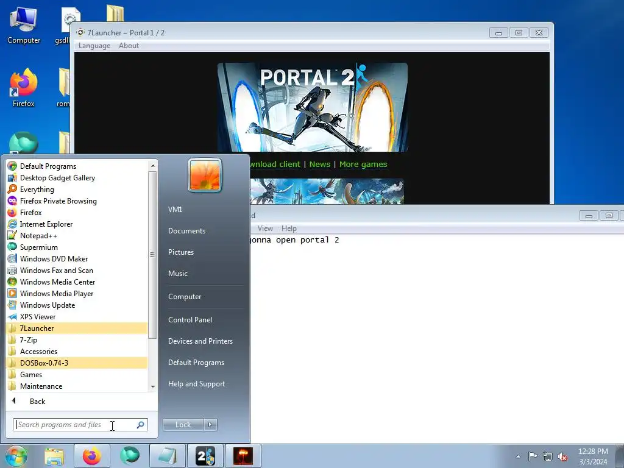Click the network tray icon
This screenshot has width=624, height=468.
point(548,456)
